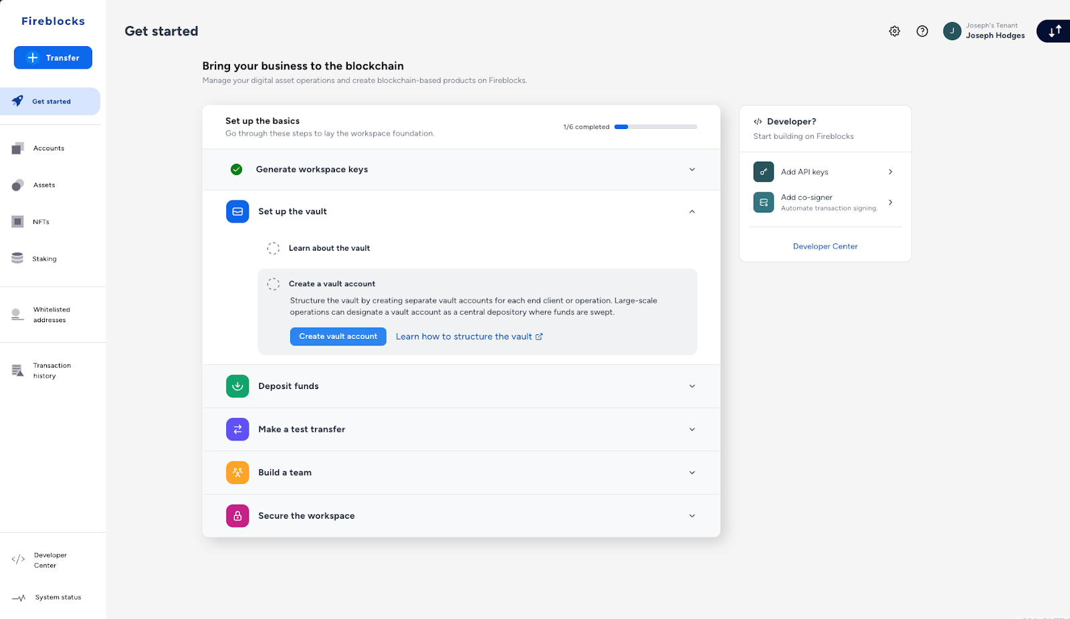The width and height of the screenshot is (1070, 619).
Task: Open Whitelisted addresses in the sidebar
Action: 51,315
